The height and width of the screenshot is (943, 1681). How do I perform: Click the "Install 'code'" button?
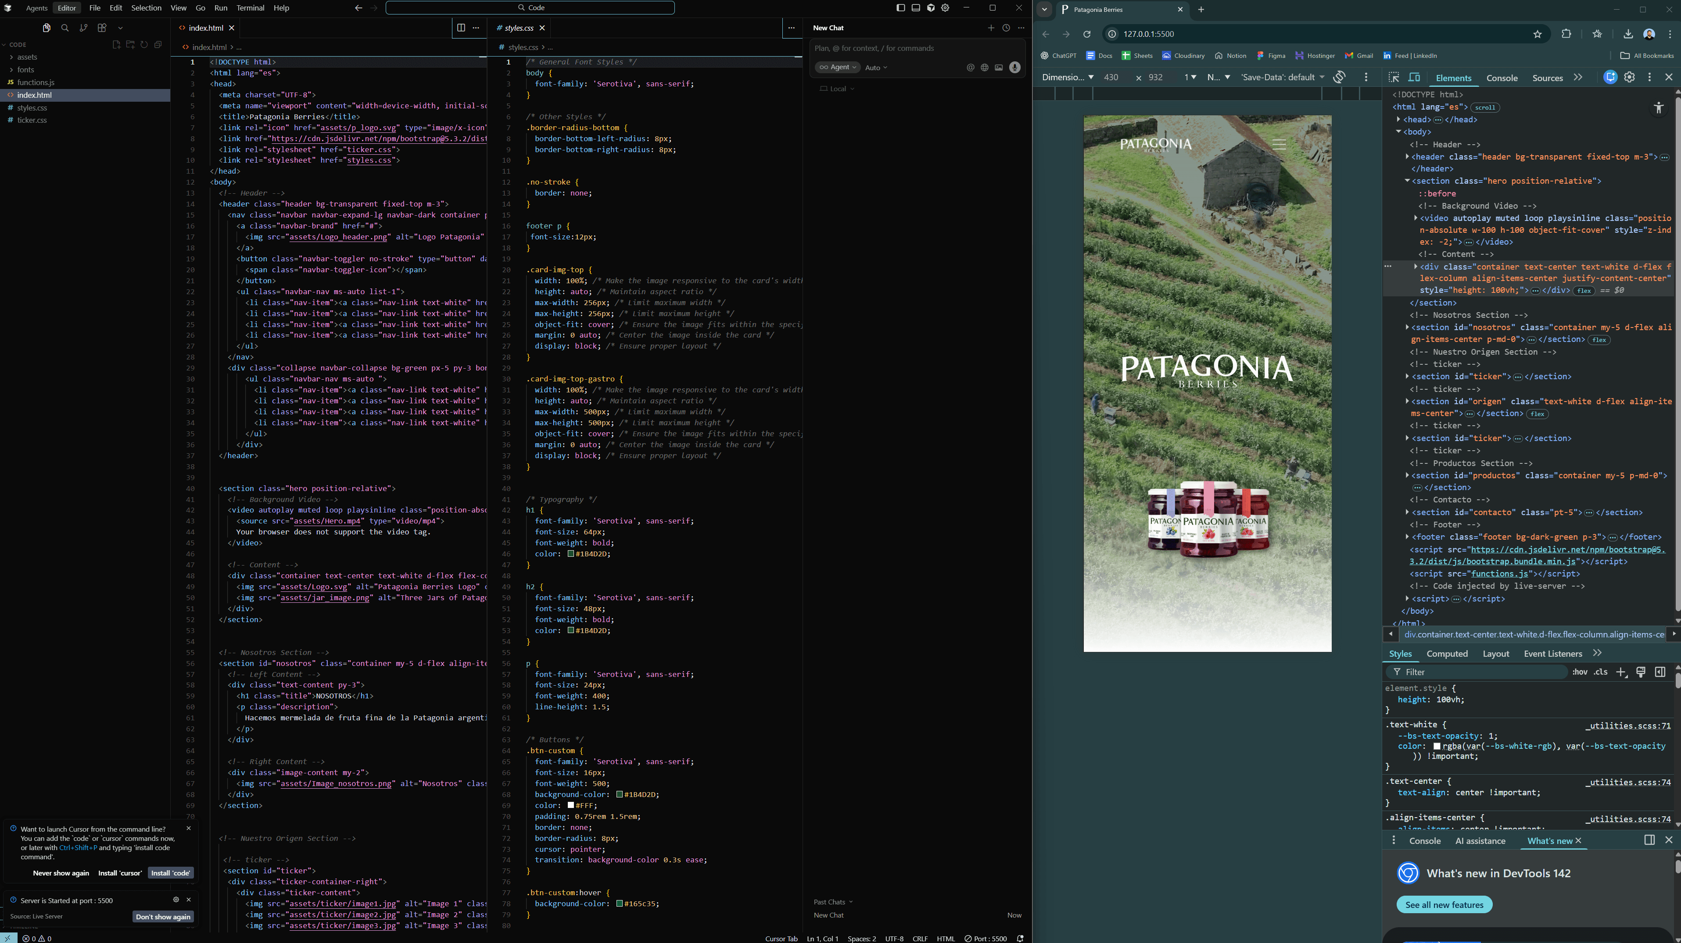point(170,873)
